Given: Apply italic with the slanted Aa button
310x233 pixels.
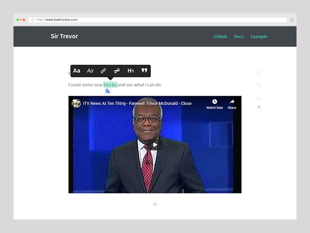Looking at the screenshot, I should coord(90,71).
